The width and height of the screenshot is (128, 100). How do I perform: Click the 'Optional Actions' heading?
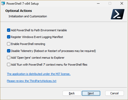click(x=19, y=11)
